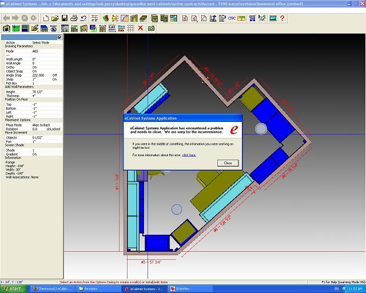The width and height of the screenshot is (366, 293).
Task: Click the Wall Length value field
Action: 47,60
